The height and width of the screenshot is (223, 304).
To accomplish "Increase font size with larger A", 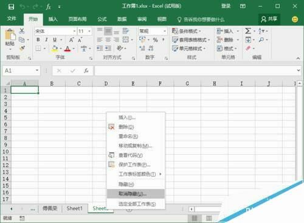I will click(71, 40).
